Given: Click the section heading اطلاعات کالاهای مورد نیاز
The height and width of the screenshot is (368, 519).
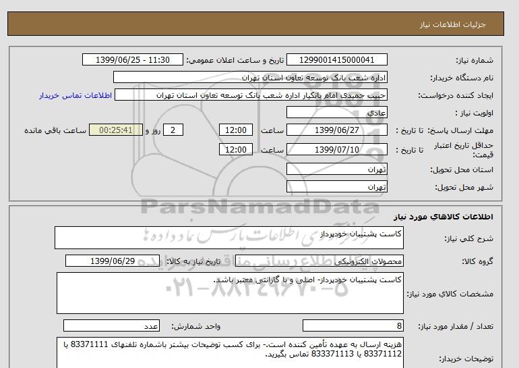Looking at the screenshot, I should (444, 217).
